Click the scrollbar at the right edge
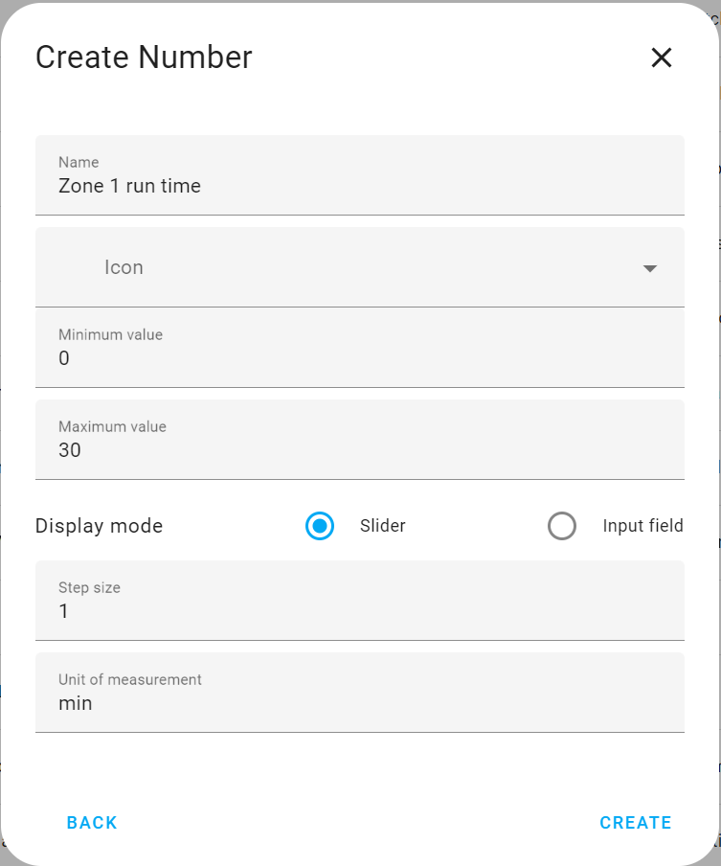 [716, 431]
